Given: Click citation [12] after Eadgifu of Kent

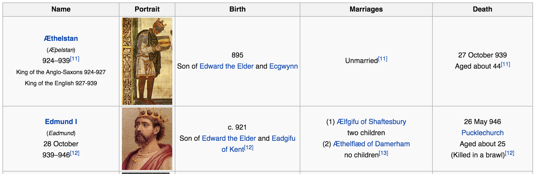Looking at the screenshot, I should point(249,147).
